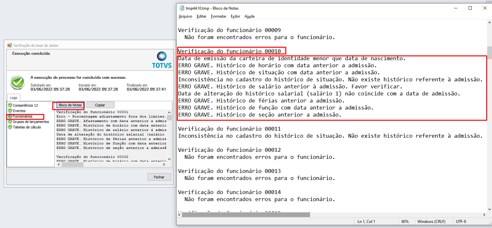Screen dimensions: 492x228
Task: Select Competência 13 in the logs list
Action: pos(25,105)
